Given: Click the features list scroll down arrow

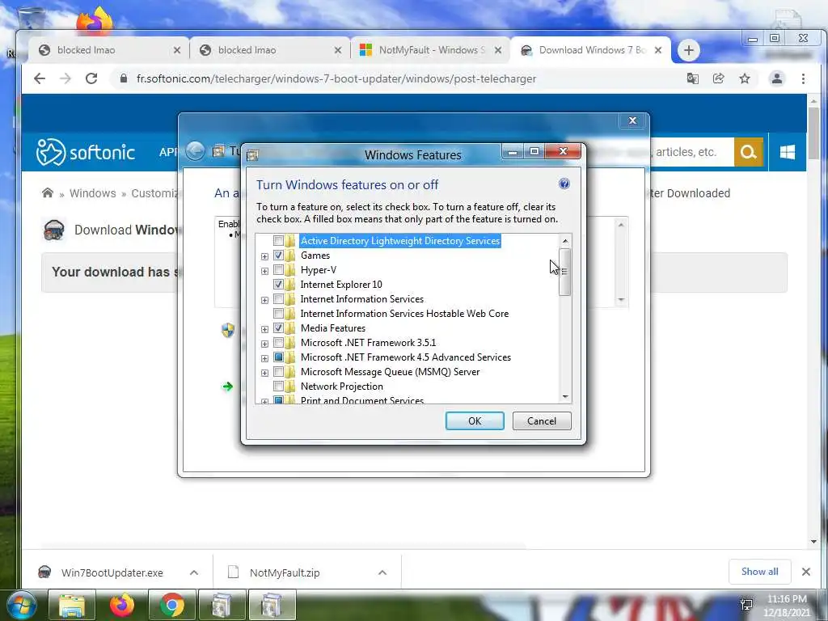Looking at the screenshot, I should (x=565, y=396).
